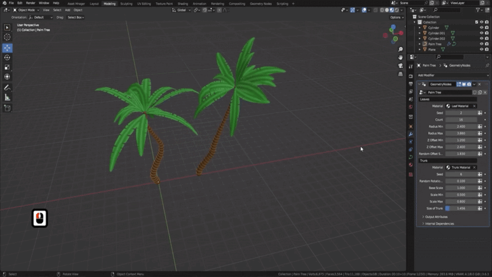Open the Options dropdown in viewport

tap(397, 17)
